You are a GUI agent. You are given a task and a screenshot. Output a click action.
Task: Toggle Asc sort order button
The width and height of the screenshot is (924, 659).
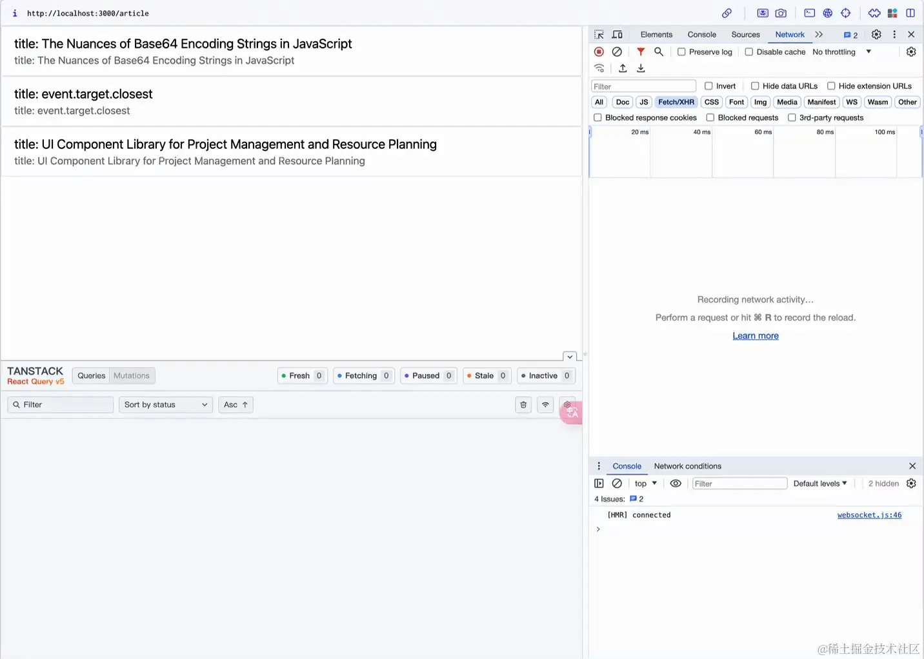tap(236, 405)
